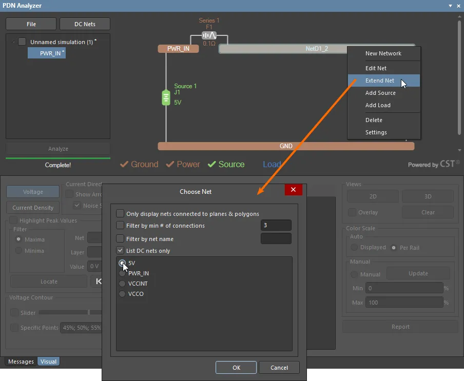This screenshot has width=464, height=381.
Task: Select the PWR_IN net radio button
Action: point(122,273)
